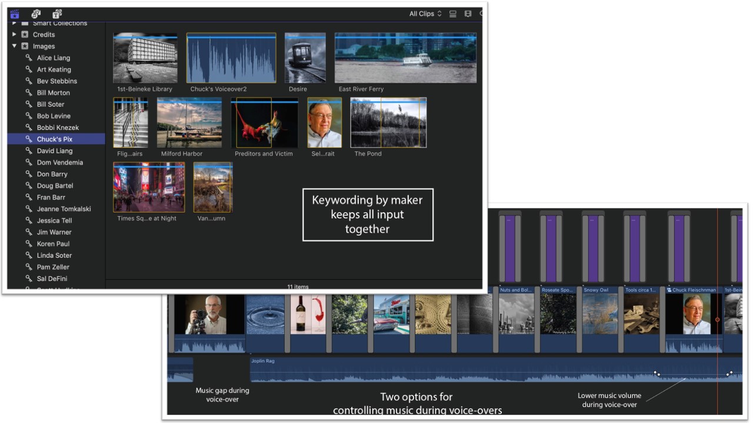Select photographer-with-camera clip in timeline

pos(209,323)
